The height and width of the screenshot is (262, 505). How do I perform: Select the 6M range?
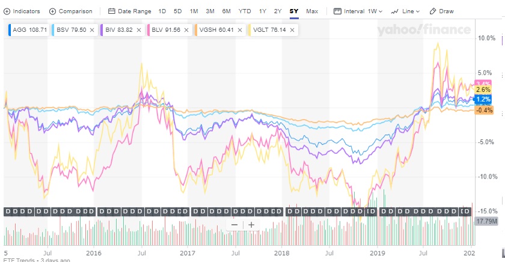pos(227,11)
